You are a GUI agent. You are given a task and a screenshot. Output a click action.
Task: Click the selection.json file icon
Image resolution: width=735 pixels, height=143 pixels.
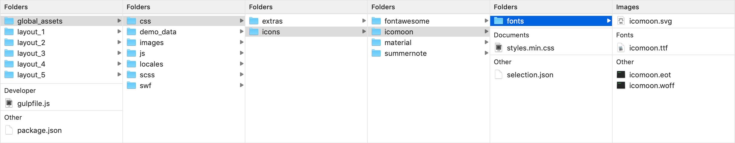pos(499,75)
